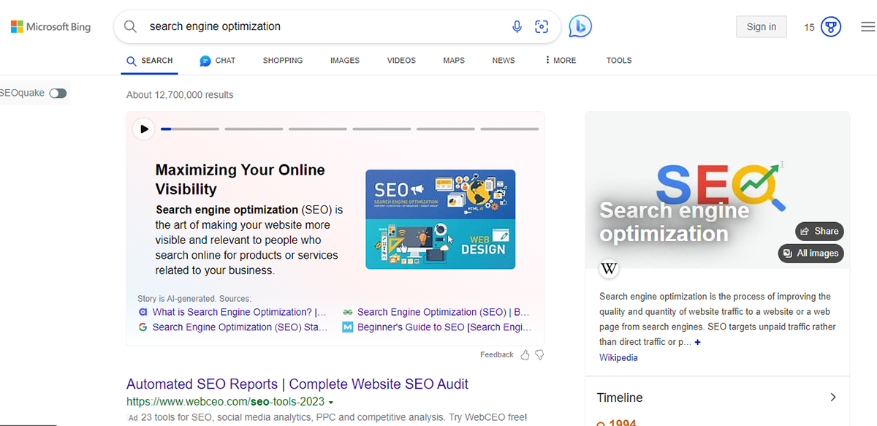The height and width of the screenshot is (426, 877).
Task: Click the All images button
Action: point(811,254)
